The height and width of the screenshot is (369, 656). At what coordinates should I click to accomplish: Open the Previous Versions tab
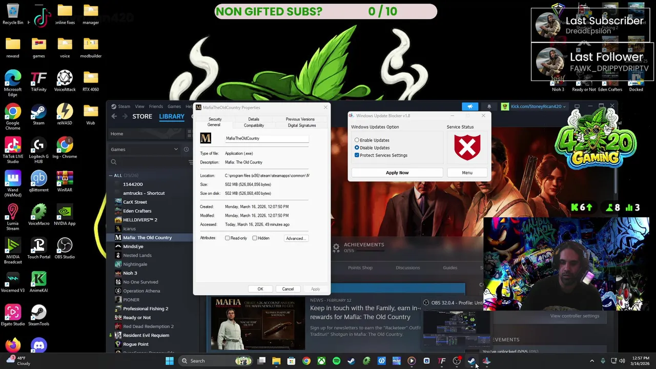[x=300, y=119]
